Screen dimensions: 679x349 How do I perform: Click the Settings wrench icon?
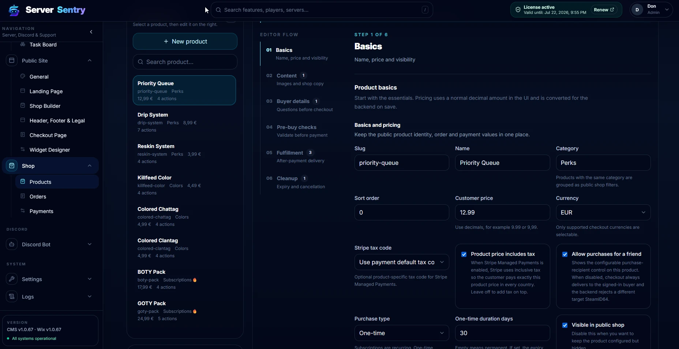12,279
